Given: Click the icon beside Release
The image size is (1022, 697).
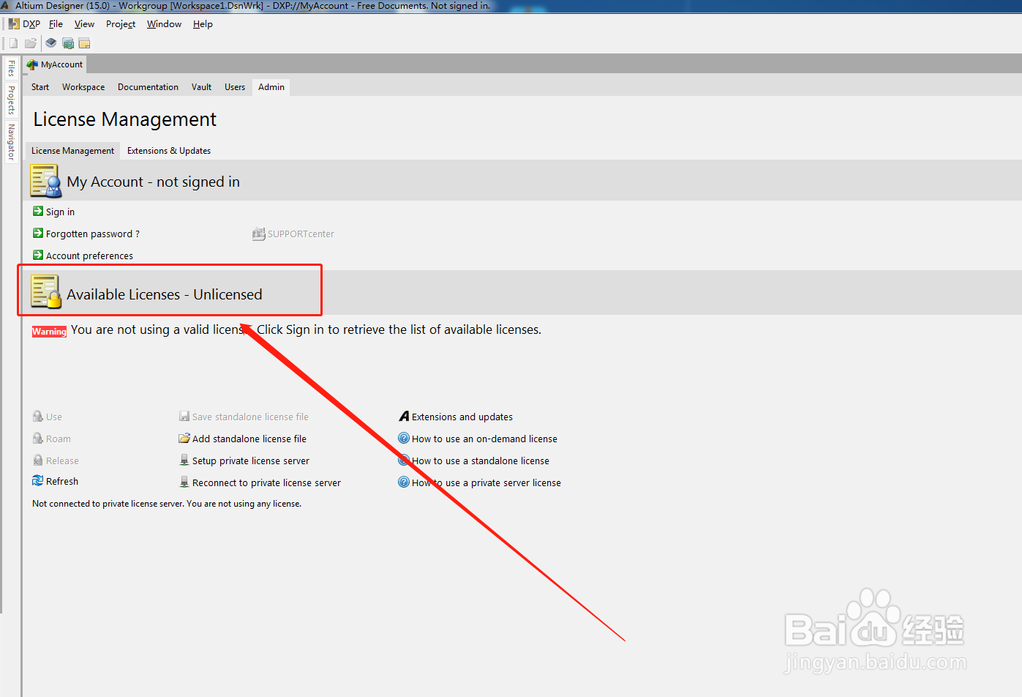Looking at the screenshot, I should [x=38, y=461].
